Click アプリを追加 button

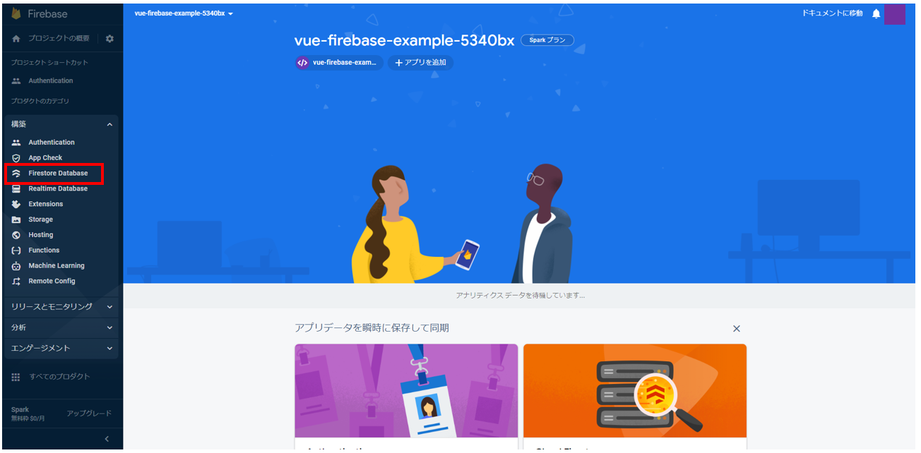[x=420, y=63]
